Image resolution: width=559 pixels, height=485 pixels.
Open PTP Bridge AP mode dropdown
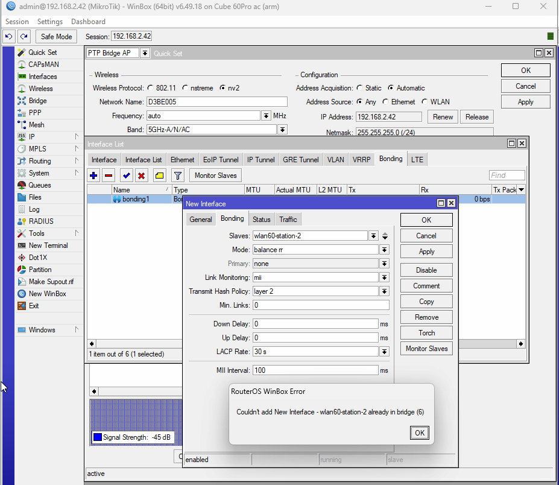[x=145, y=53]
